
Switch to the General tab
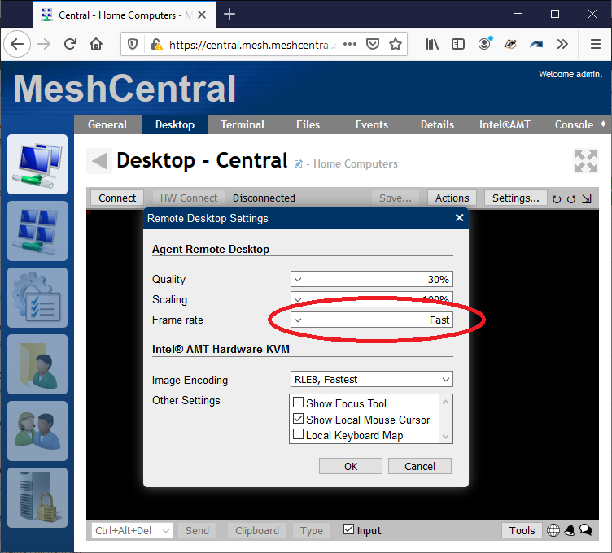pos(107,124)
